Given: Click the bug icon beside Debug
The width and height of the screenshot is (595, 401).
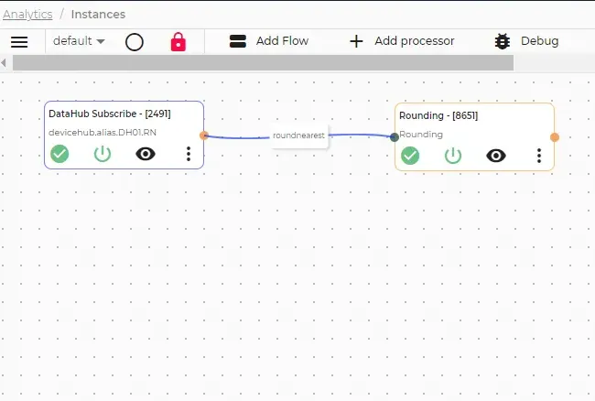Looking at the screenshot, I should (503, 41).
